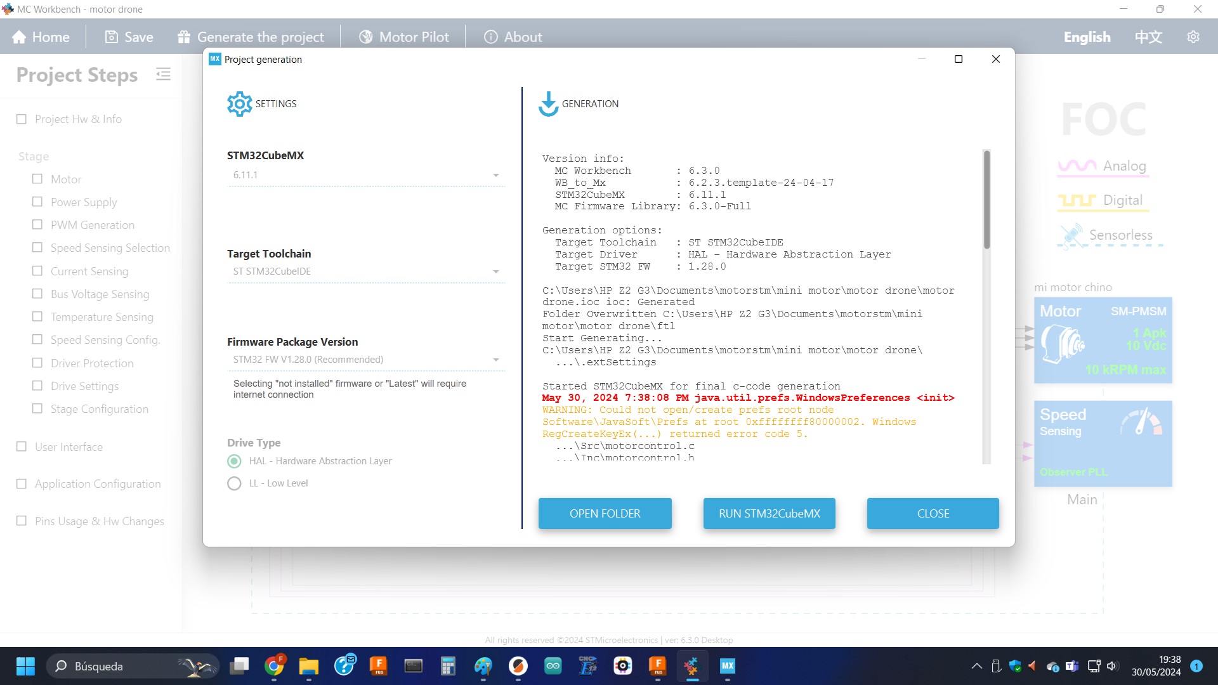The image size is (1218, 685).
Task: Click the settings gear icon in top bar
Action: [x=1193, y=37]
